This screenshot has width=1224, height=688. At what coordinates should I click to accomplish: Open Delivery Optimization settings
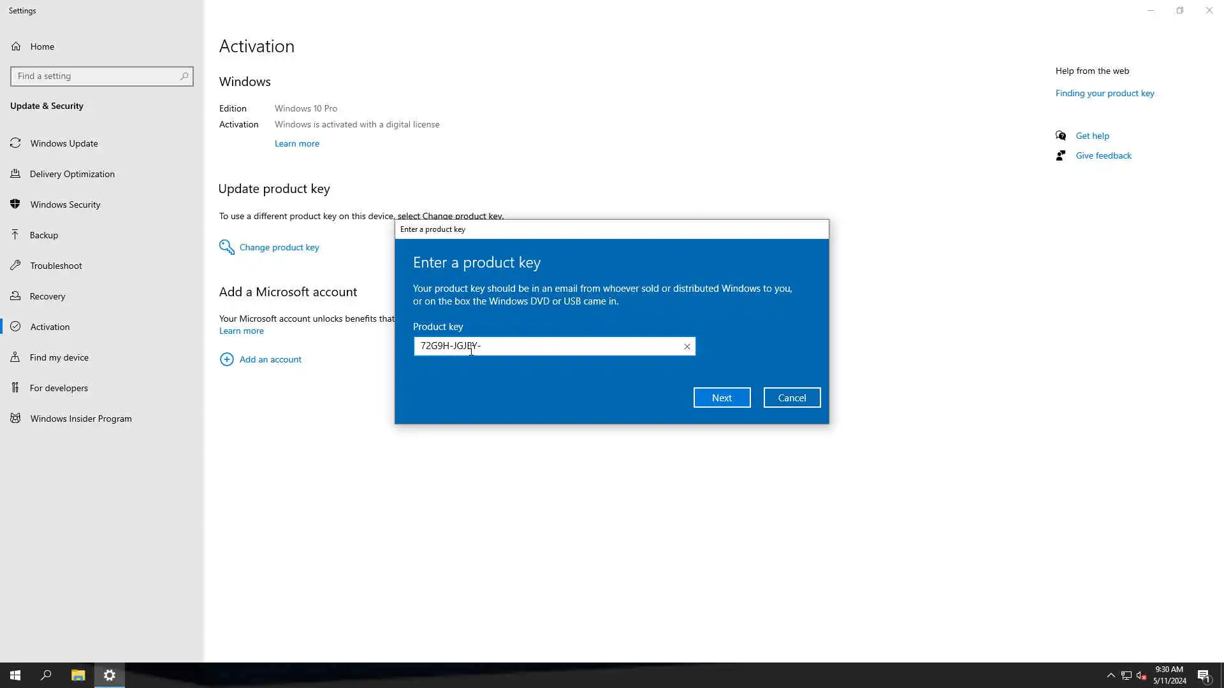(x=72, y=174)
